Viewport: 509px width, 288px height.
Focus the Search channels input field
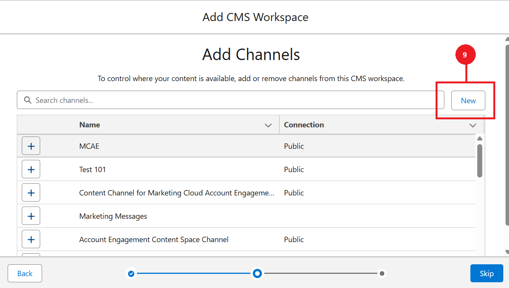point(237,100)
